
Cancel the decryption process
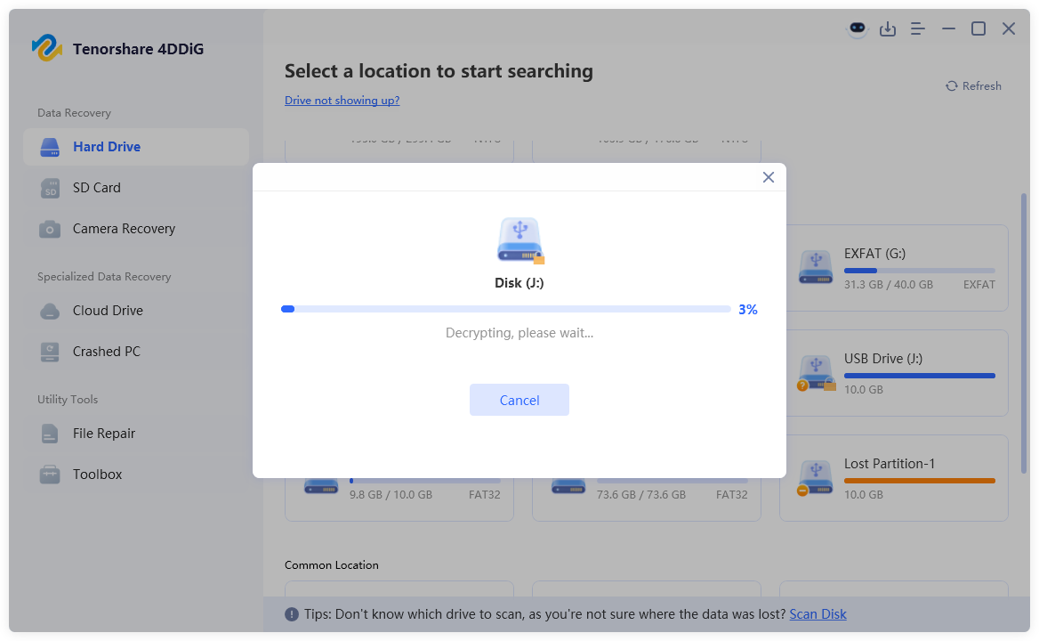click(519, 400)
